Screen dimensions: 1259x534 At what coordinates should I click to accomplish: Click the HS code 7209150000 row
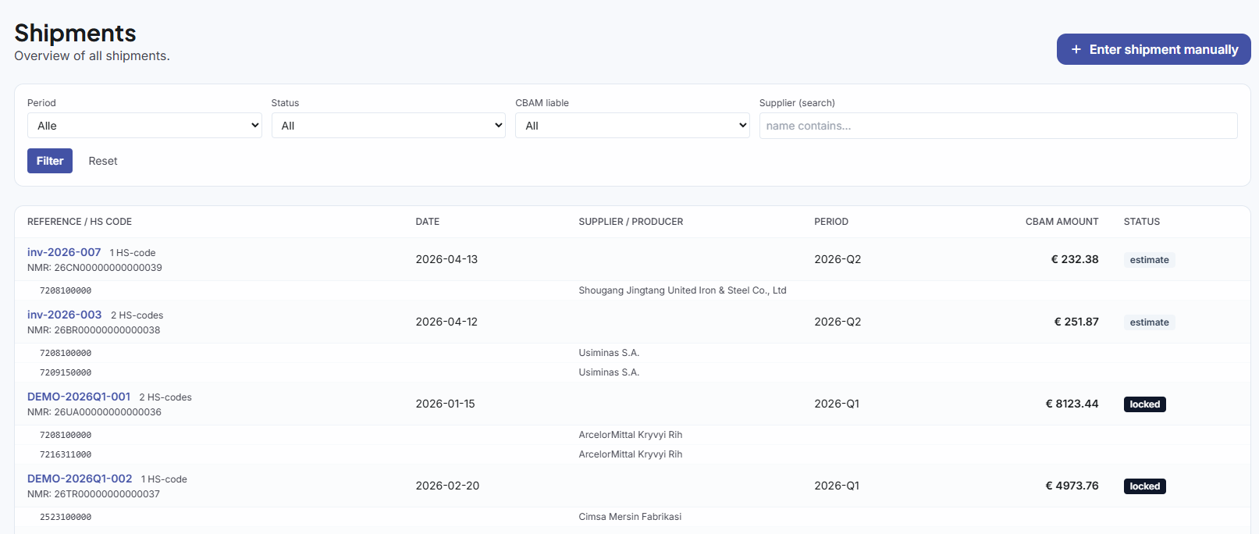tap(66, 372)
